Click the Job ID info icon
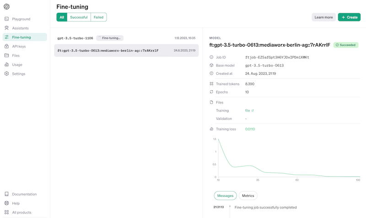The height and width of the screenshot is (218, 366). [x=211, y=57]
